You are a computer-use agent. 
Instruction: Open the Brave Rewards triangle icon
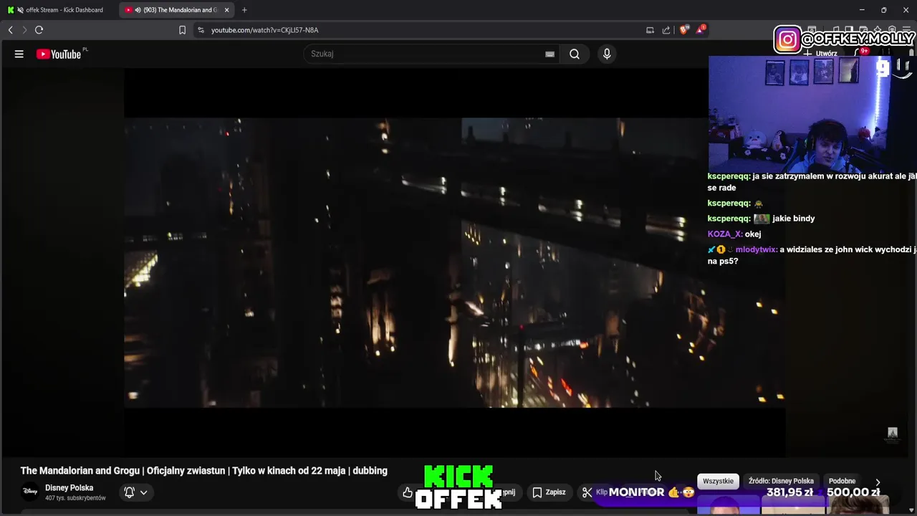[x=701, y=30]
